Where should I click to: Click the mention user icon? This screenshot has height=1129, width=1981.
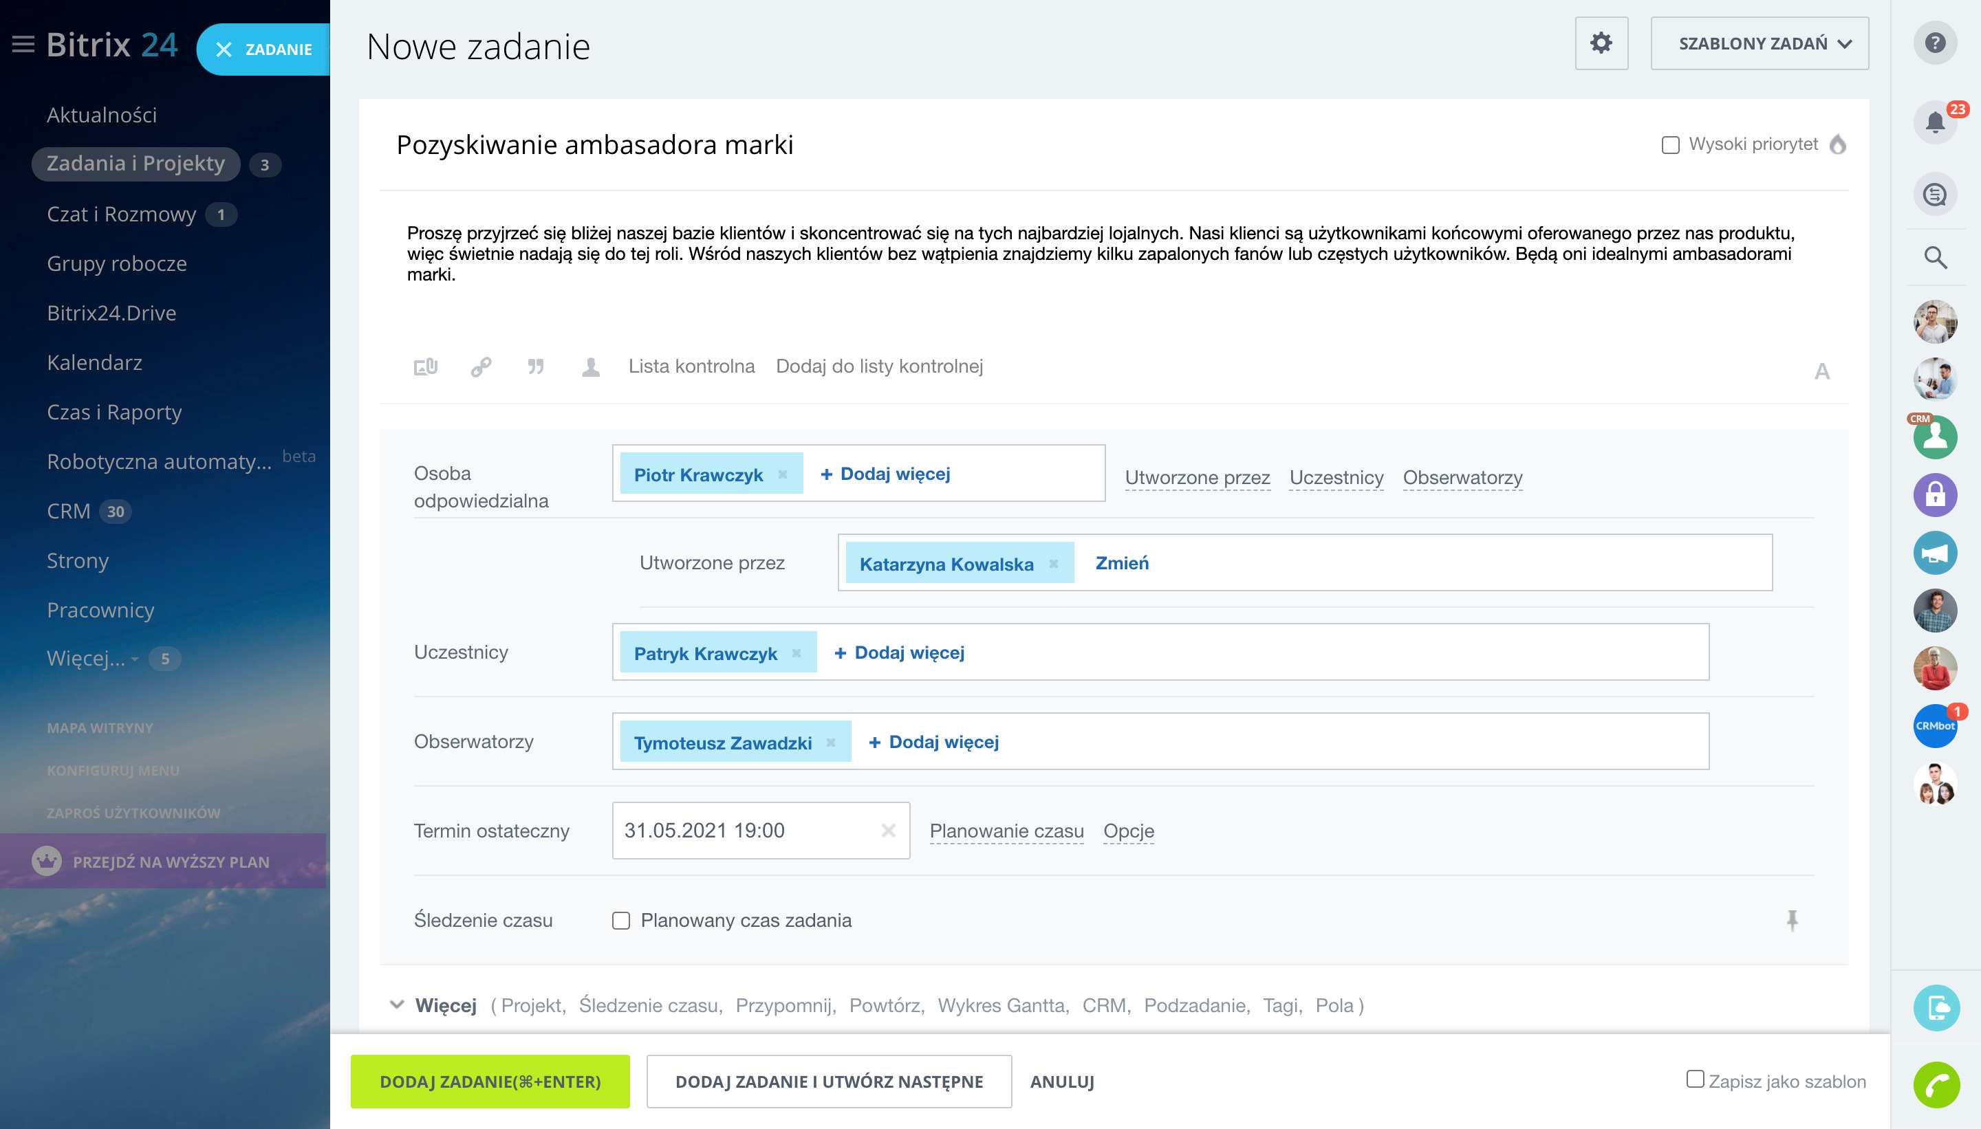(x=591, y=366)
